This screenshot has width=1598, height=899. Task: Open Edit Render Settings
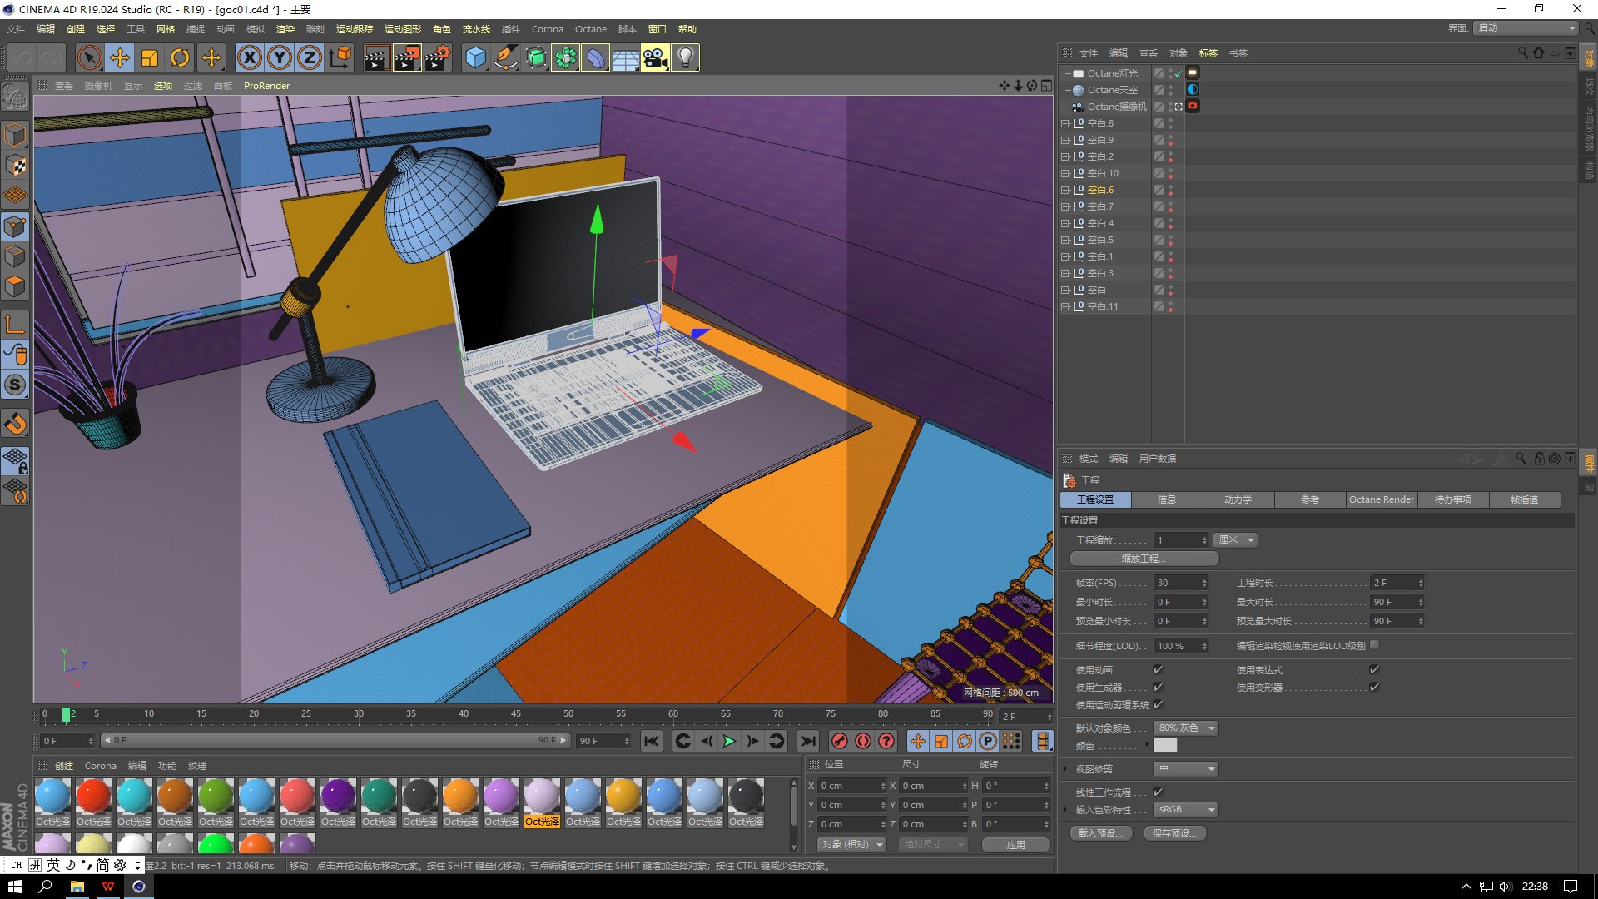[x=436, y=57]
